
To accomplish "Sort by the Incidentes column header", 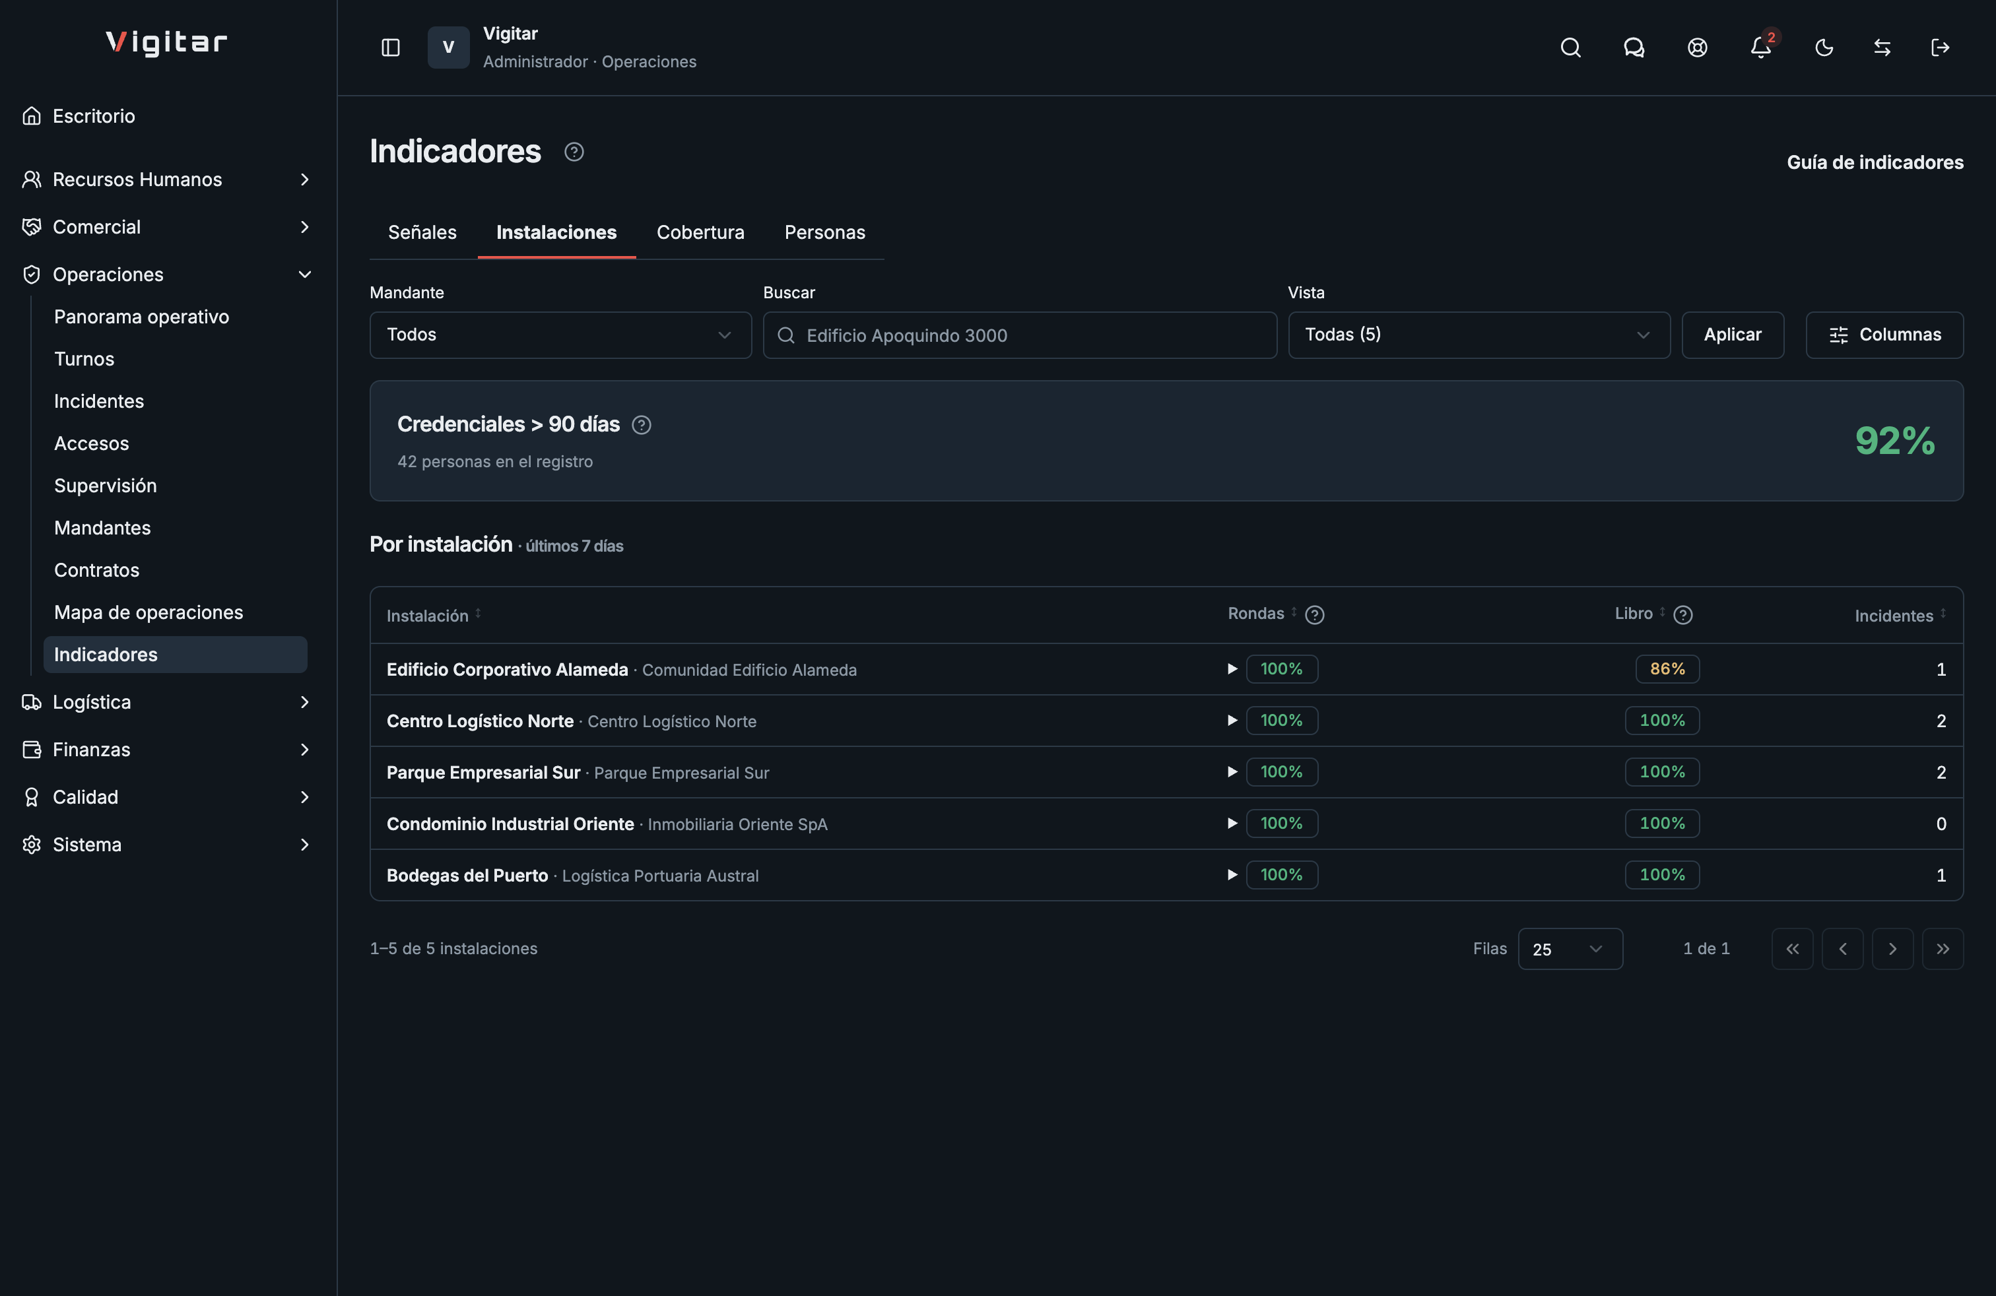I will pyautogui.click(x=1900, y=615).
